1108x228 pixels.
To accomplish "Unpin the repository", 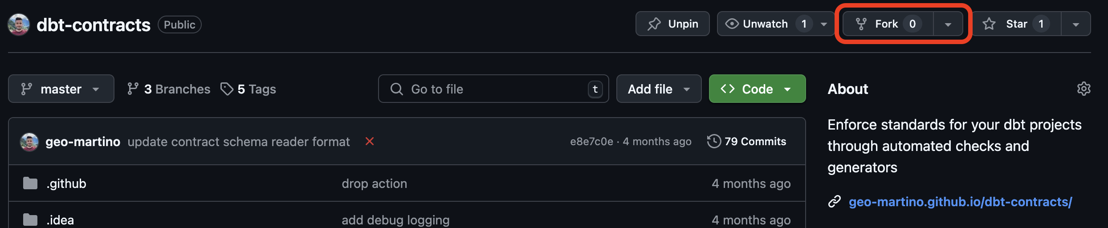I will point(672,24).
